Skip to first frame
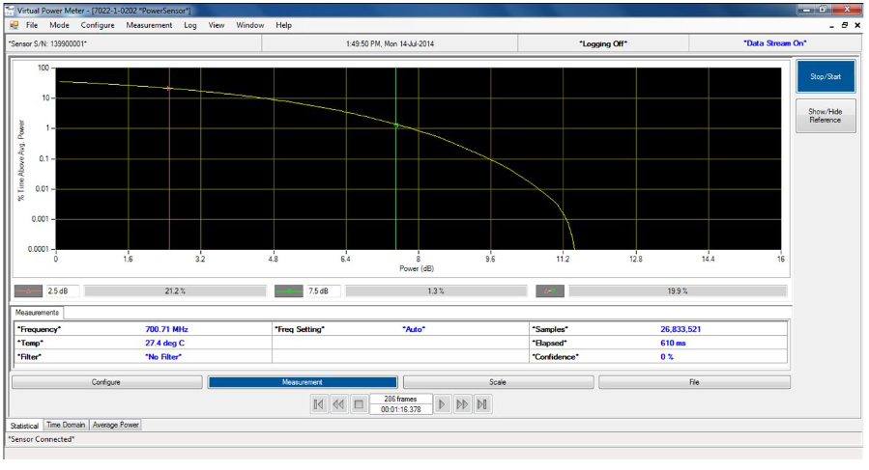The image size is (869, 470). pyautogui.click(x=319, y=404)
